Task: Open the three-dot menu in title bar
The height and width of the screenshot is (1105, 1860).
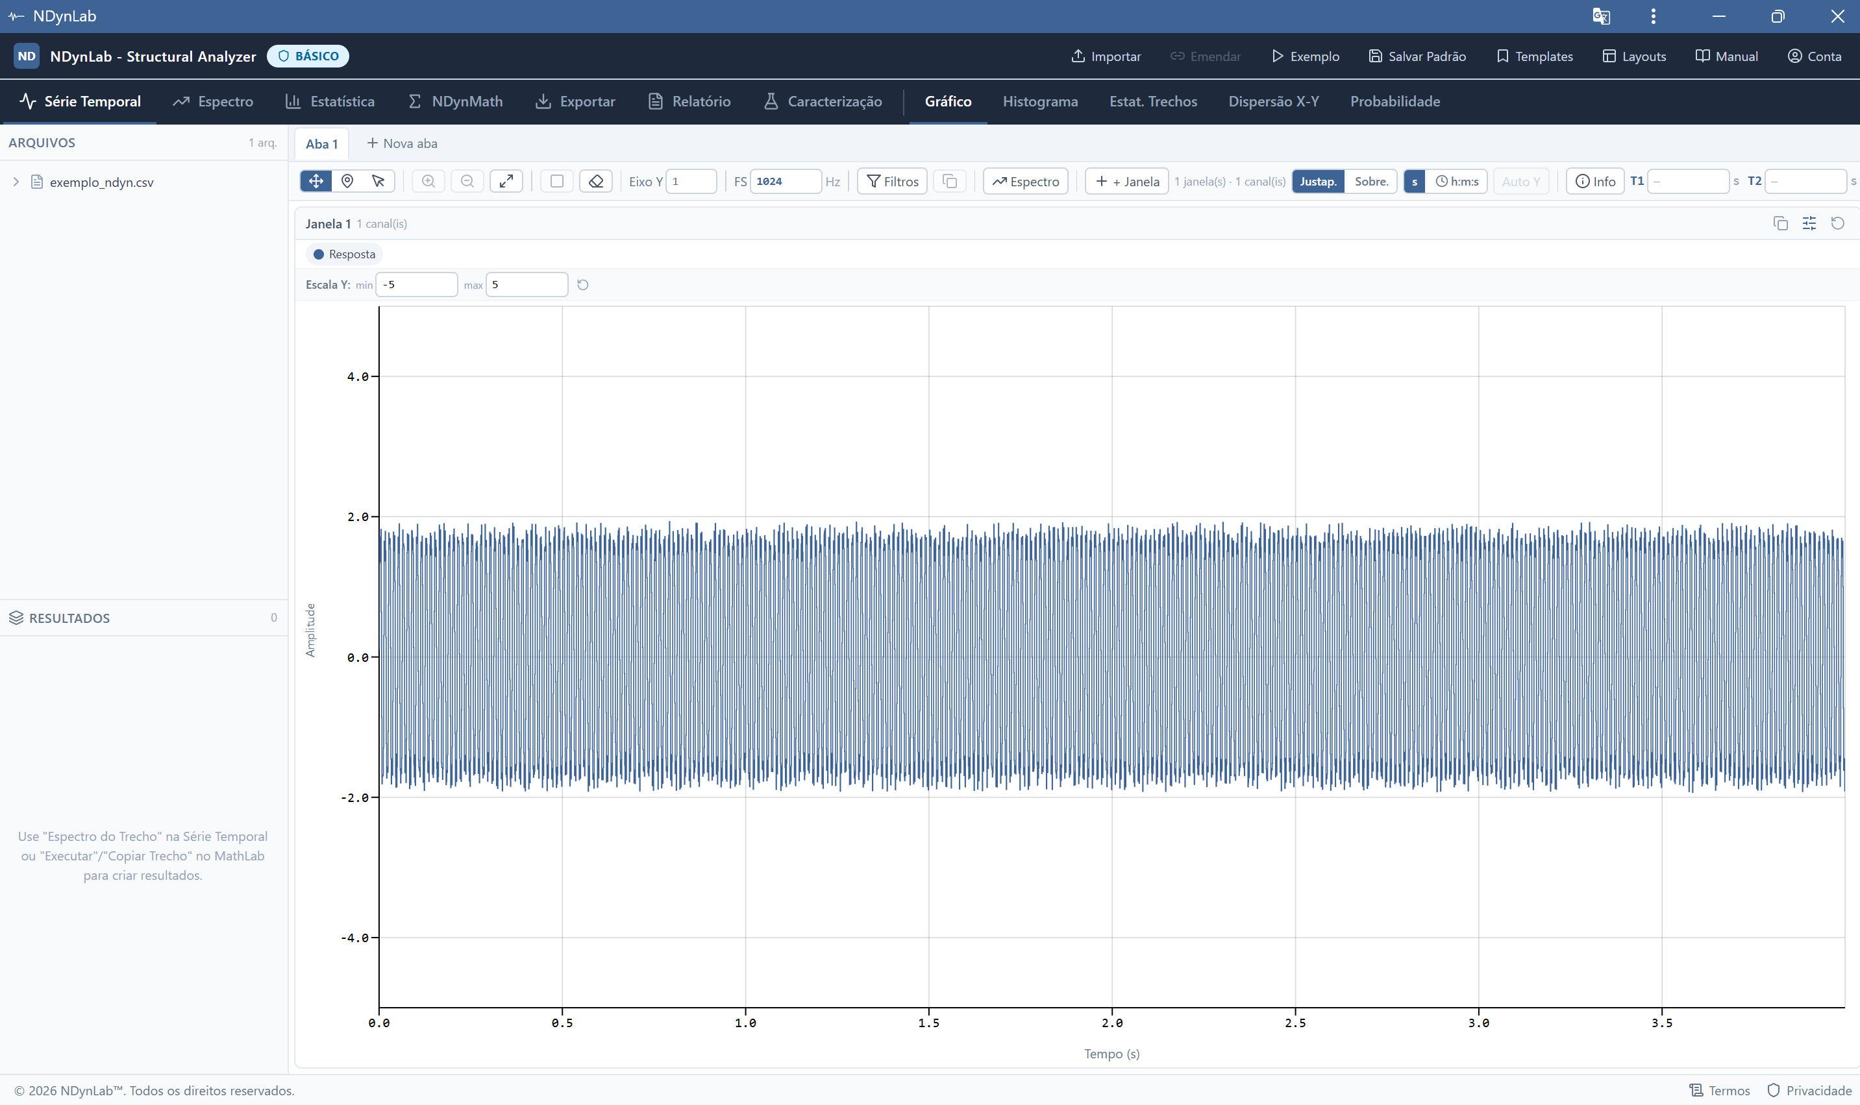Action: [1654, 16]
